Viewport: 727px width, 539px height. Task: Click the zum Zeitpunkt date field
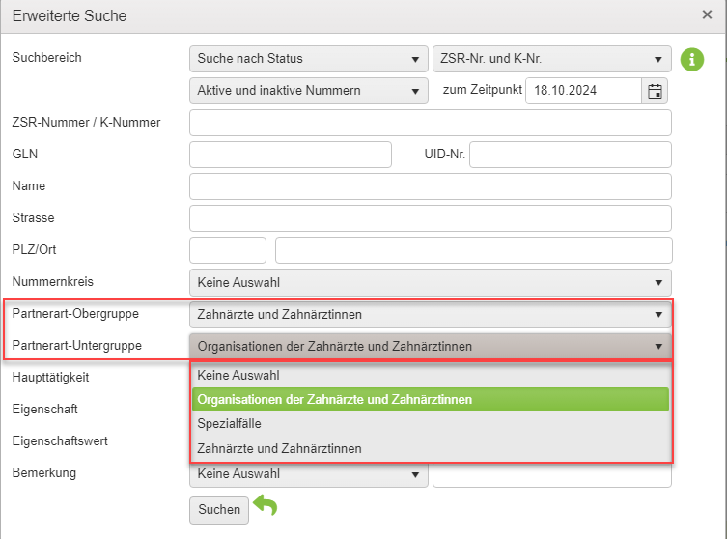584,91
